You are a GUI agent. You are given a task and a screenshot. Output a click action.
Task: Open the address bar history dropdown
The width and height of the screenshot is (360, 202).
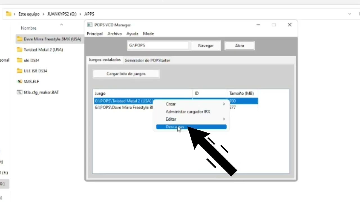[350, 14]
